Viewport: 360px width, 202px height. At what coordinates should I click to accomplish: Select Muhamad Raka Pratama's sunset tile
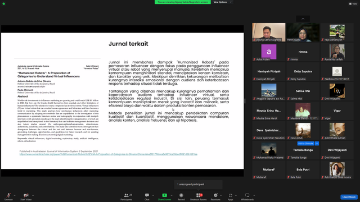(269, 150)
